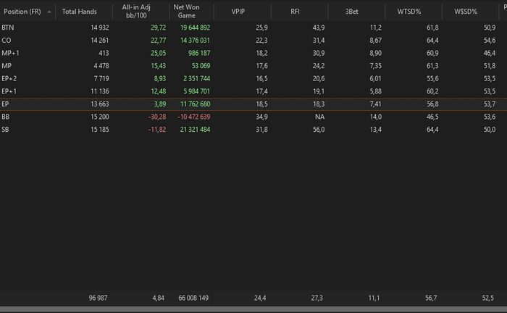Click SB W$SD% value 50,0
Viewport: 507px width, 313px height.
tap(490, 130)
